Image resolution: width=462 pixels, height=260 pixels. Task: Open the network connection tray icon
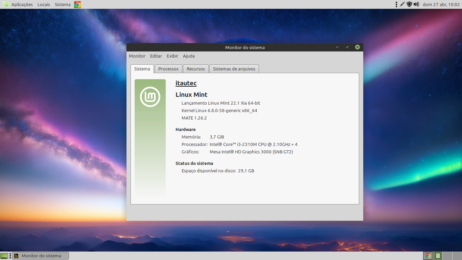[x=402, y=4]
